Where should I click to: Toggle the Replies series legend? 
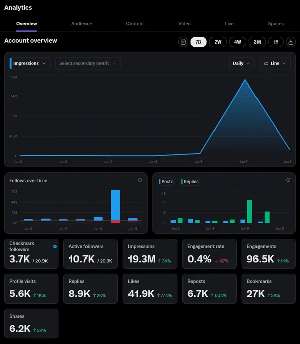[x=190, y=182]
